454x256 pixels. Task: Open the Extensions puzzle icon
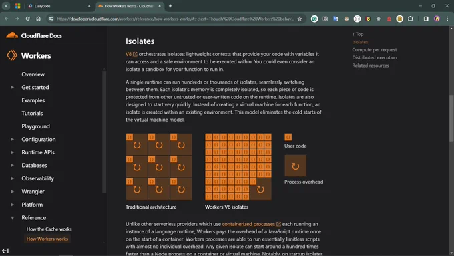pyautogui.click(x=411, y=19)
